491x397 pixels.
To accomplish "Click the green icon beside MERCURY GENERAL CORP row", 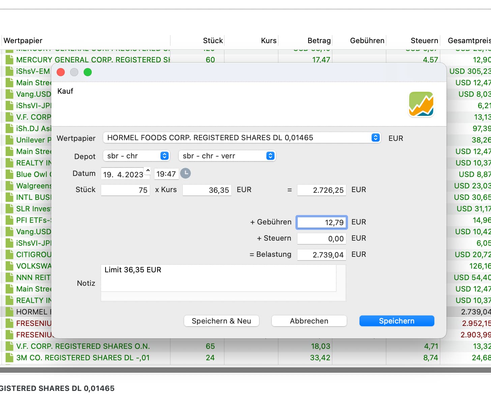I will click(x=9, y=60).
